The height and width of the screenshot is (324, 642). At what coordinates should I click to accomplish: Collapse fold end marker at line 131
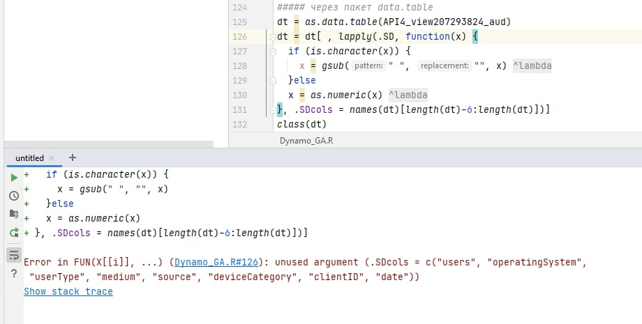(273, 109)
